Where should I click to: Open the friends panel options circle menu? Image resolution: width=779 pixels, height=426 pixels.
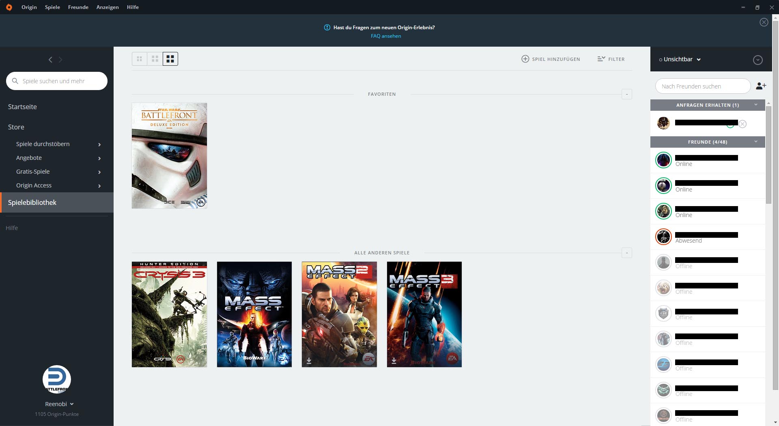point(757,60)
